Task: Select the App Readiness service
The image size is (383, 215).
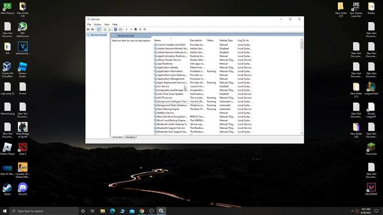Action: (203, 64)
